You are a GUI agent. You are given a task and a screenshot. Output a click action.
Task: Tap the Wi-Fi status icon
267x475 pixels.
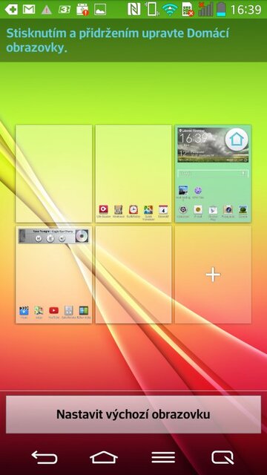170,10
